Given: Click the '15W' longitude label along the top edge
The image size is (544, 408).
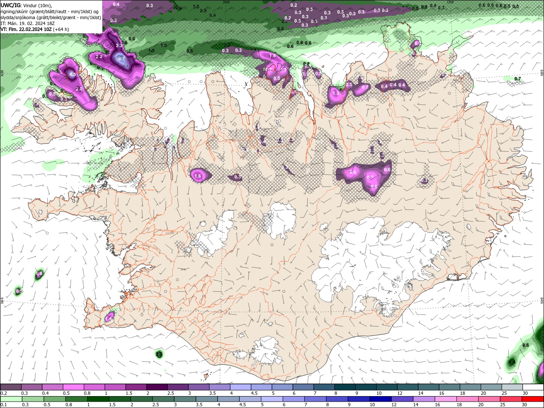Looking at the screenshot, I should [450, 2].
